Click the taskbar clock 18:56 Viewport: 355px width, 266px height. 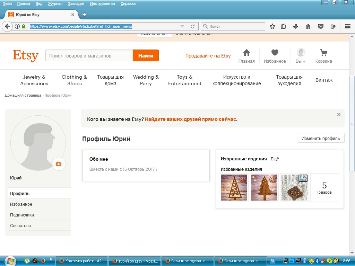[346, 261]
